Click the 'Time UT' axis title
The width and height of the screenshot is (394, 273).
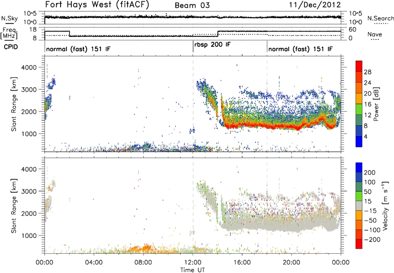(193, 270)
